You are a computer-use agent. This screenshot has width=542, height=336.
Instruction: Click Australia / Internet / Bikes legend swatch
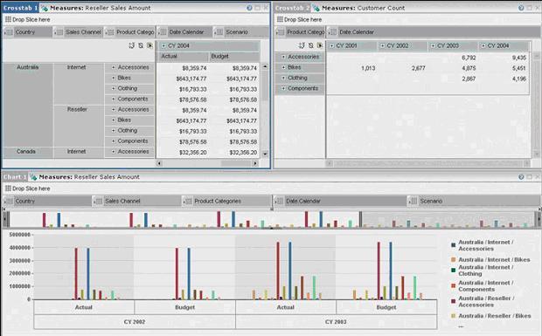pyautogui.click(x=453, y=260)
